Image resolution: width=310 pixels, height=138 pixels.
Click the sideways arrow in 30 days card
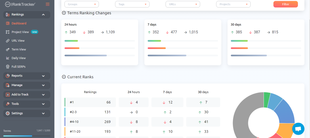pyautogui.click(x=269, y=32)
